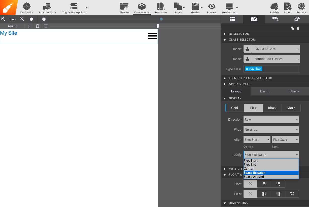The height and width of the screenshot is (207, 309).
Task: Select the float right option
Action: [x=278, y=184]
